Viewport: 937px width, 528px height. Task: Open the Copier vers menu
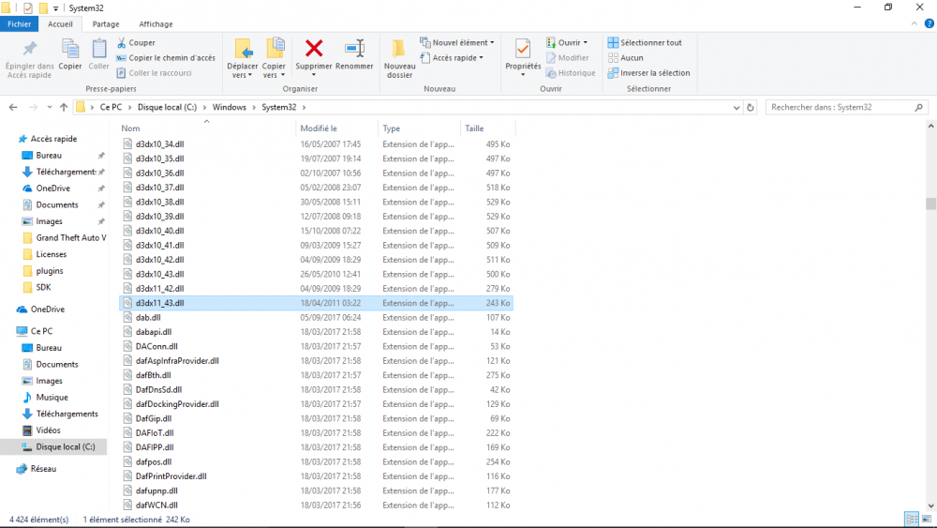pos(274,58)
